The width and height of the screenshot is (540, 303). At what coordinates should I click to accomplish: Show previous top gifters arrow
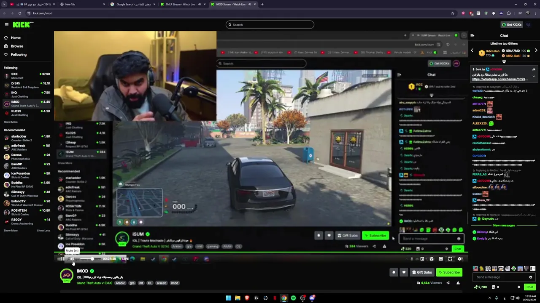coord(472,50)
